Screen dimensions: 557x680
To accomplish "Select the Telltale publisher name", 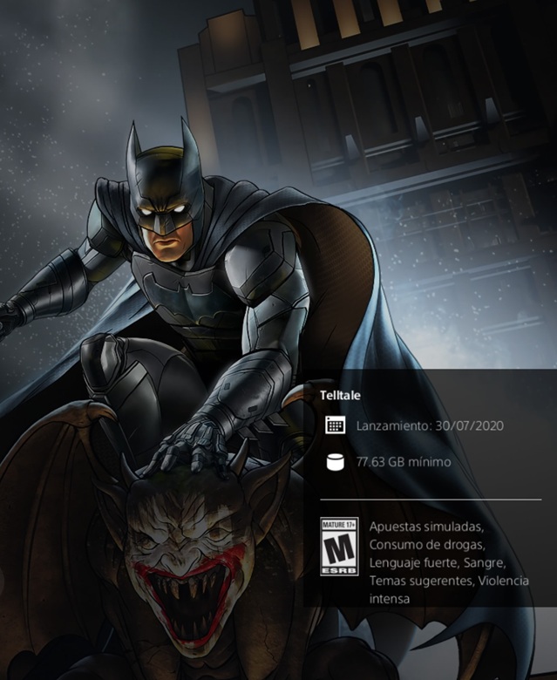I will point(340,396).
